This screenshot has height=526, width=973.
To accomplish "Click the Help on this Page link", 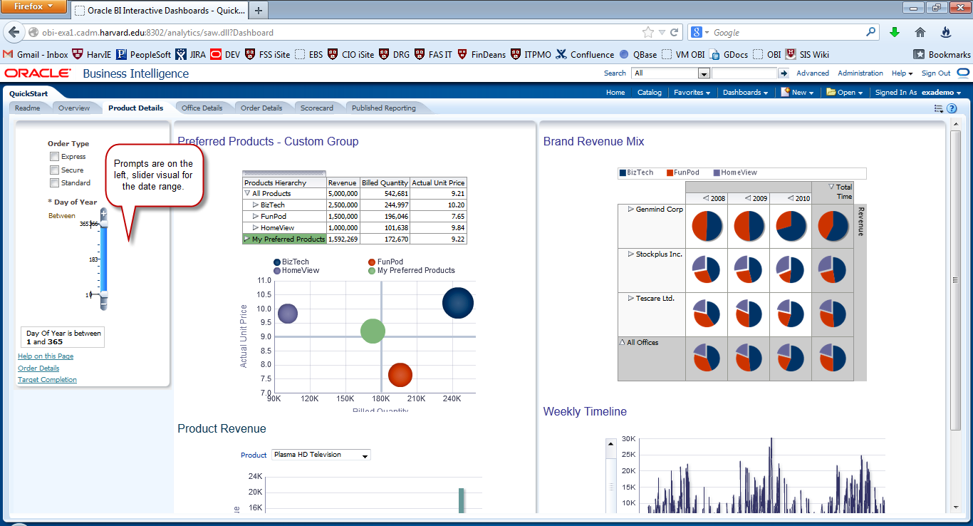I will (x=45, y=356).
